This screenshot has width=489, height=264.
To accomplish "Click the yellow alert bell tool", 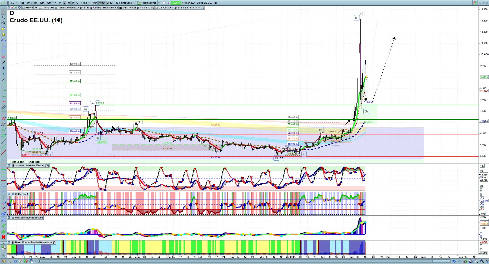I will 4,34.
